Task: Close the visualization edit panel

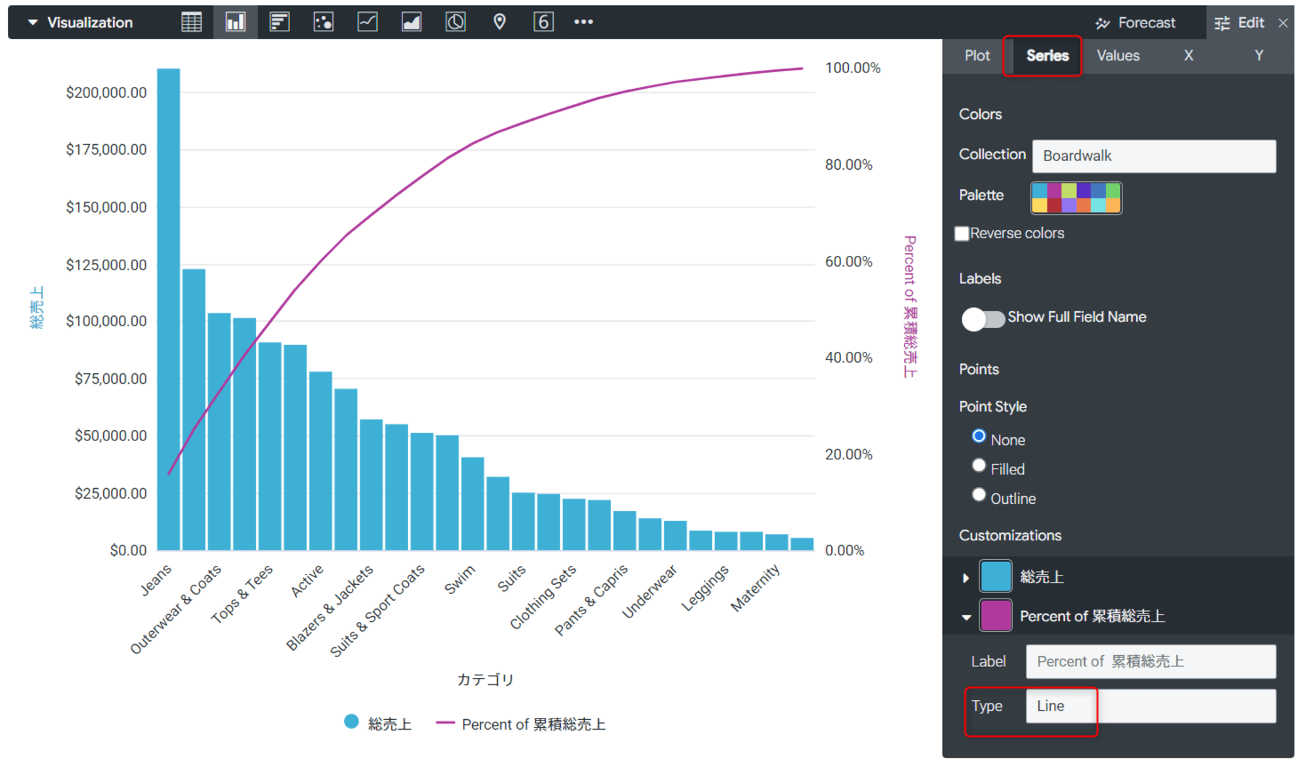Action: 1283,23
